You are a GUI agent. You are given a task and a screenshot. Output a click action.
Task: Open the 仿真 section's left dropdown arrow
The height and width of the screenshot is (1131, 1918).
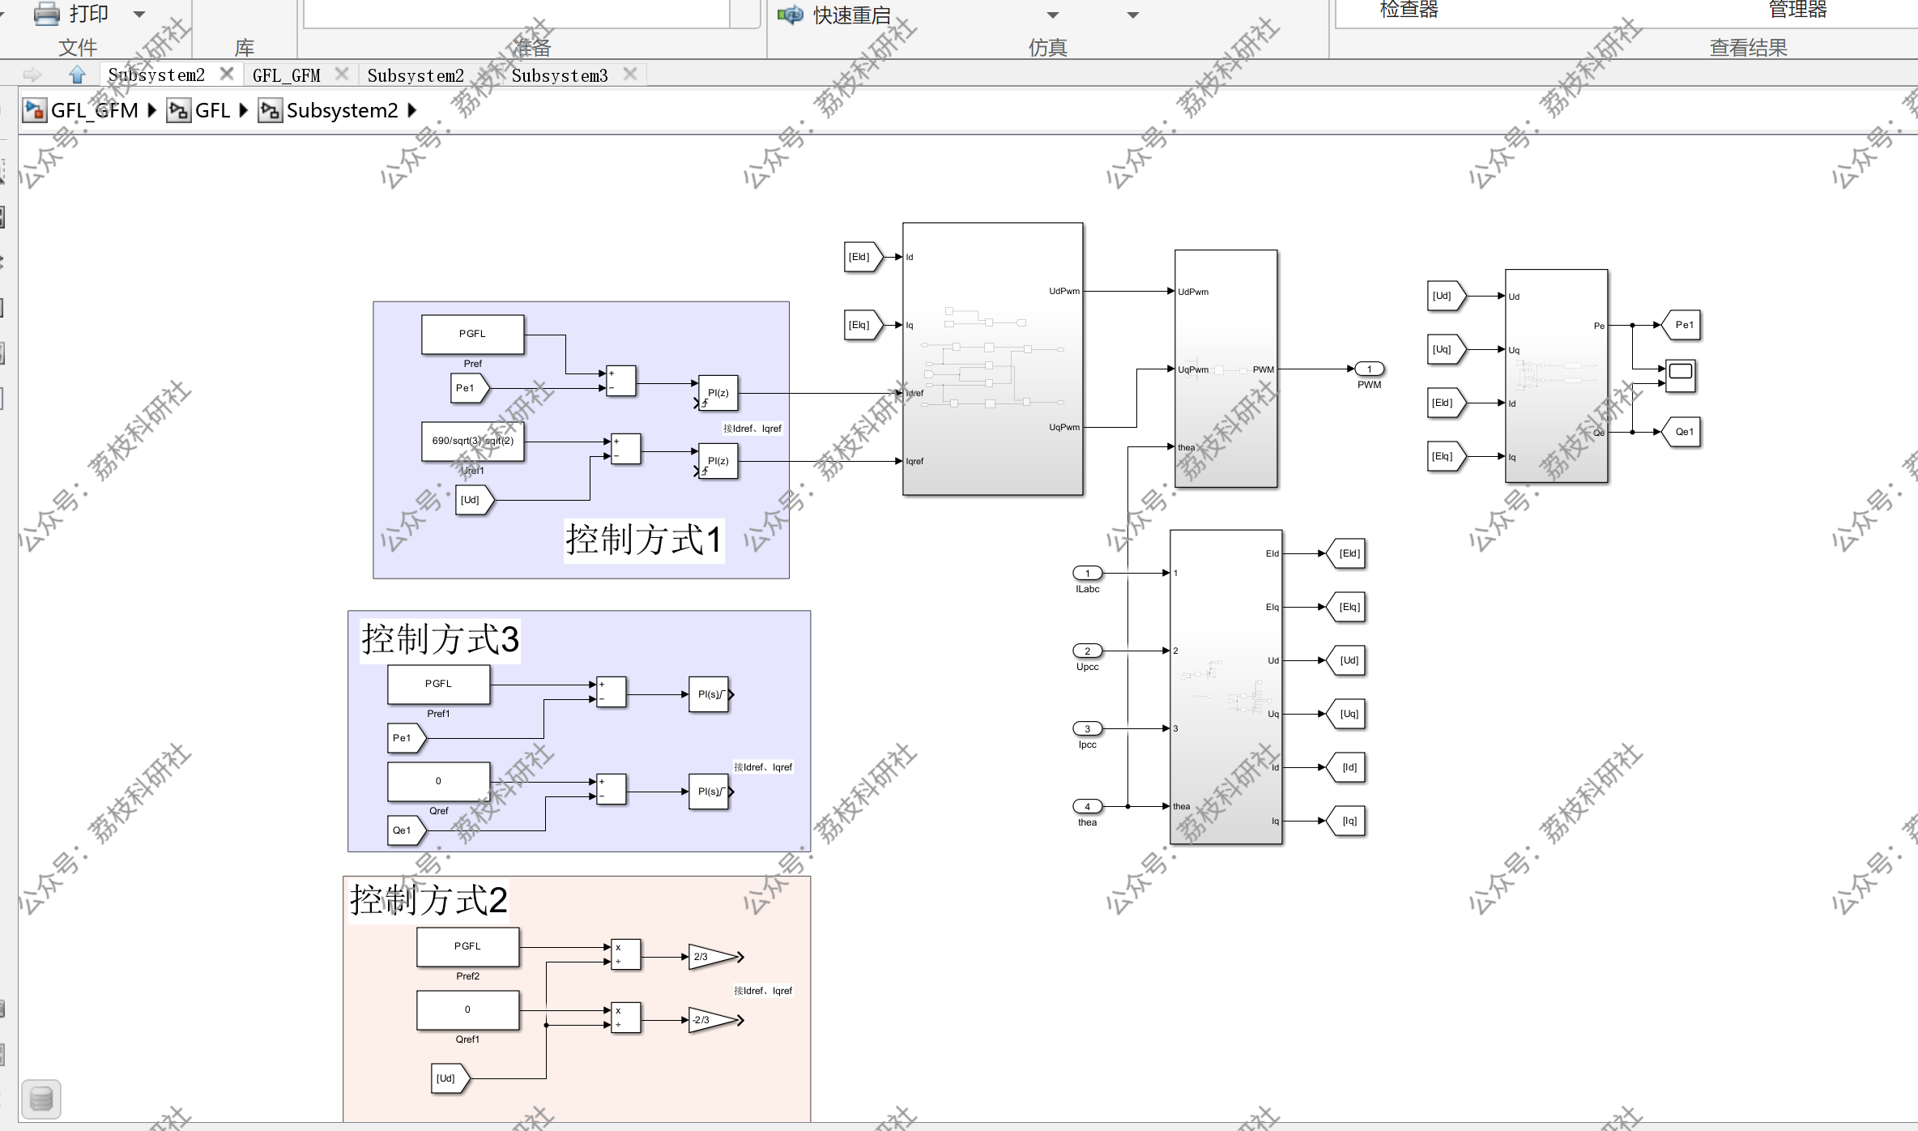(1053, 15)
